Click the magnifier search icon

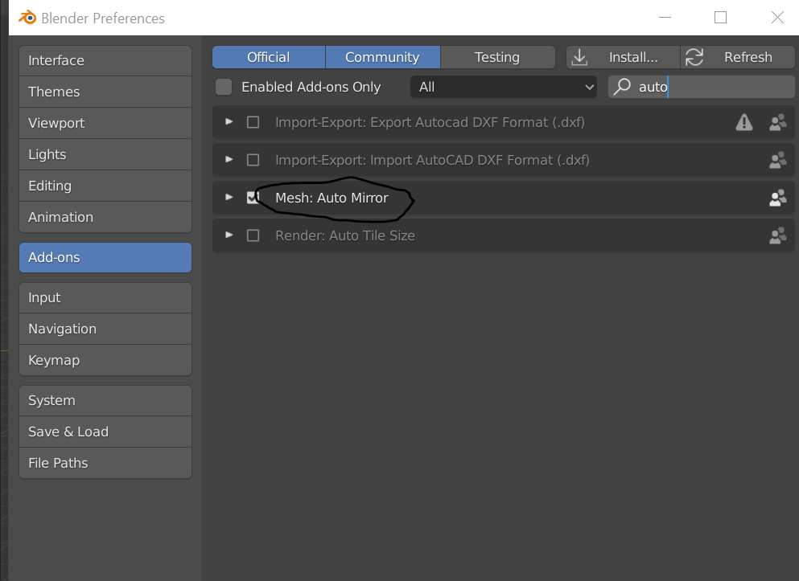[622, 87]
